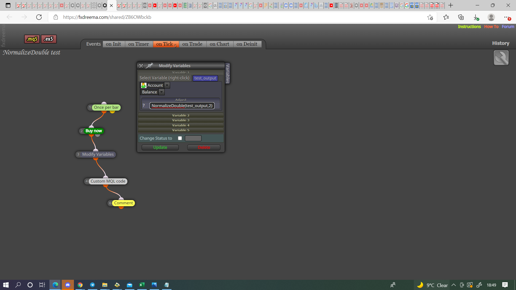Download the .ex5 compiled file
The height and width of the screenshot is (290, 516).
tap(49, 39)
